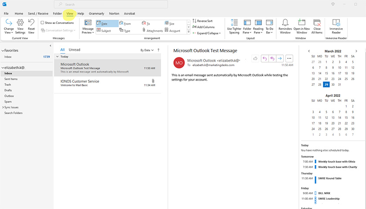
Task: Forward the message using the arrow icon
Action: [x=280, y=58]
